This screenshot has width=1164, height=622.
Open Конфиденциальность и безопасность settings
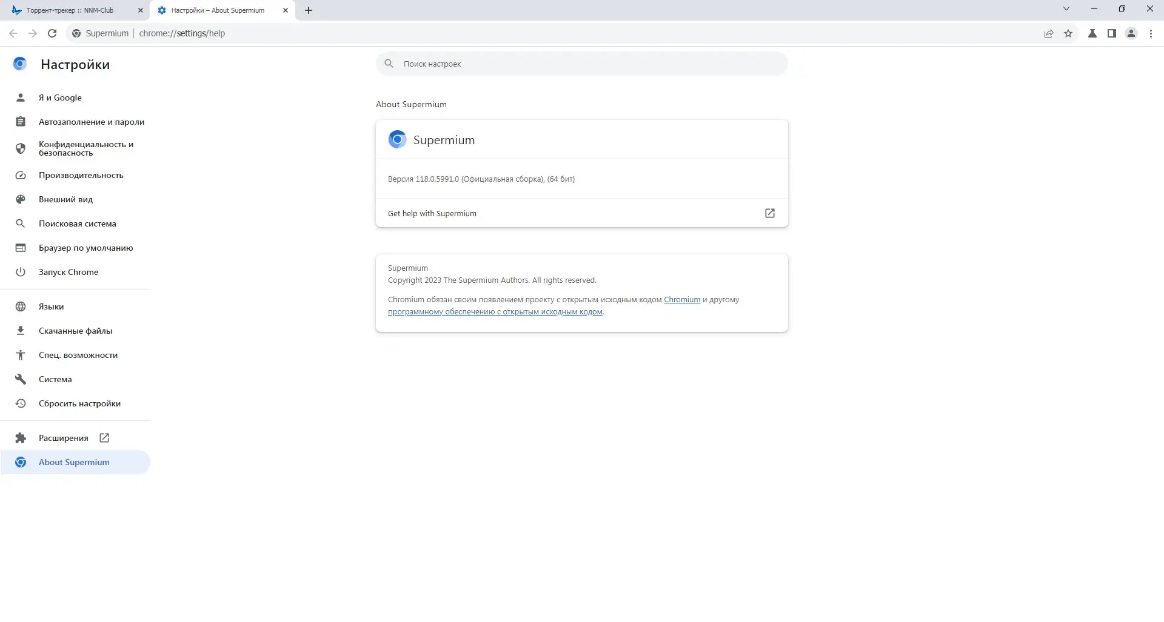tap(75, 148)
